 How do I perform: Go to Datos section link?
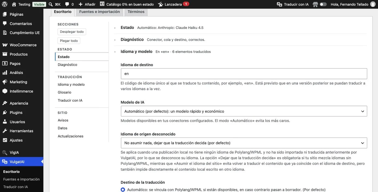63,128
